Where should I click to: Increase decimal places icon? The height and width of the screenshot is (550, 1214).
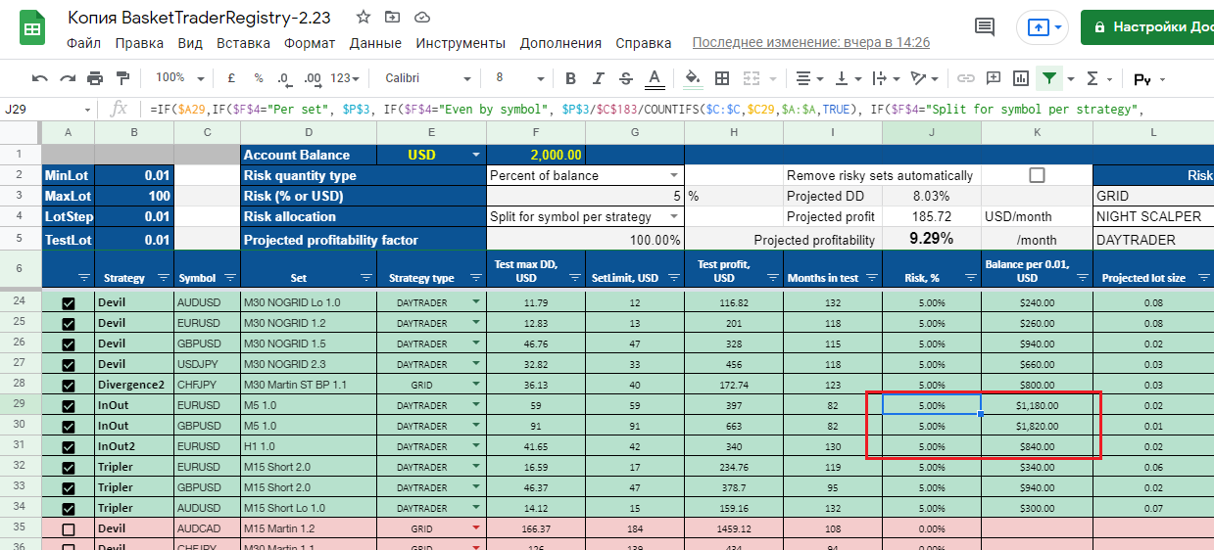313,78
